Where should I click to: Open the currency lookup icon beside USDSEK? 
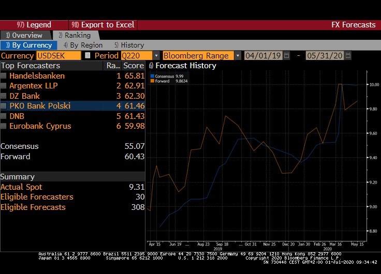87,55
